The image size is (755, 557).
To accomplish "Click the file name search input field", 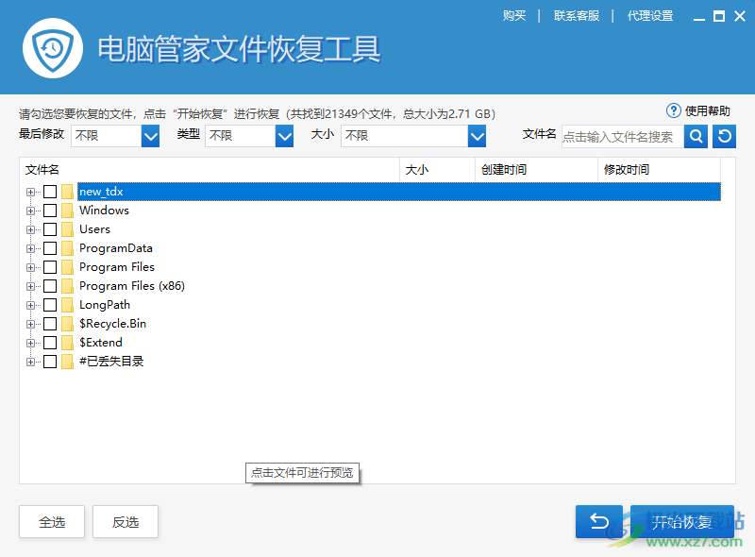I will [623, 136].
